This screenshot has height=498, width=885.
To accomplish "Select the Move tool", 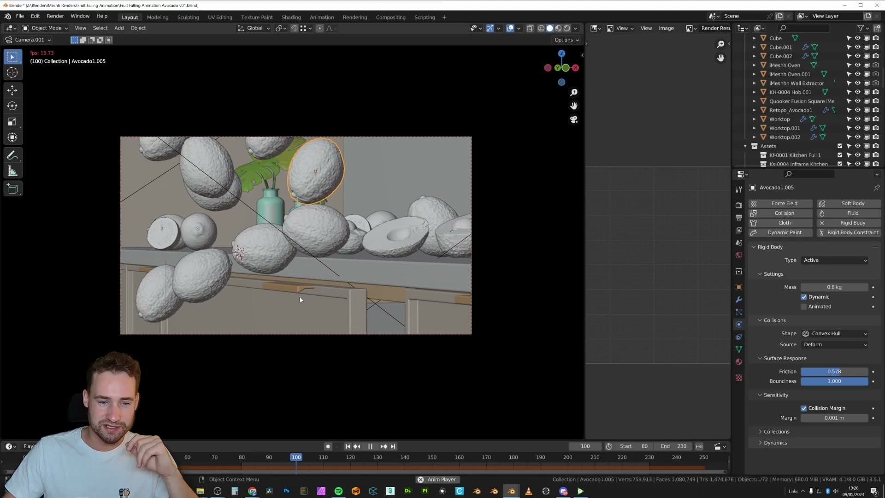I will click(12, 90).
